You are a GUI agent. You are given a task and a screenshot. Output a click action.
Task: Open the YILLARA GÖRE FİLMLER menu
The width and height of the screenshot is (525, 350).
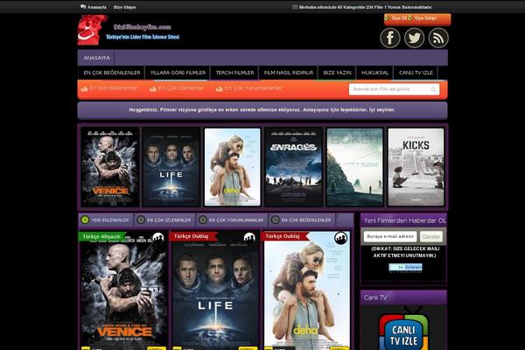click(x=178, y=73)
